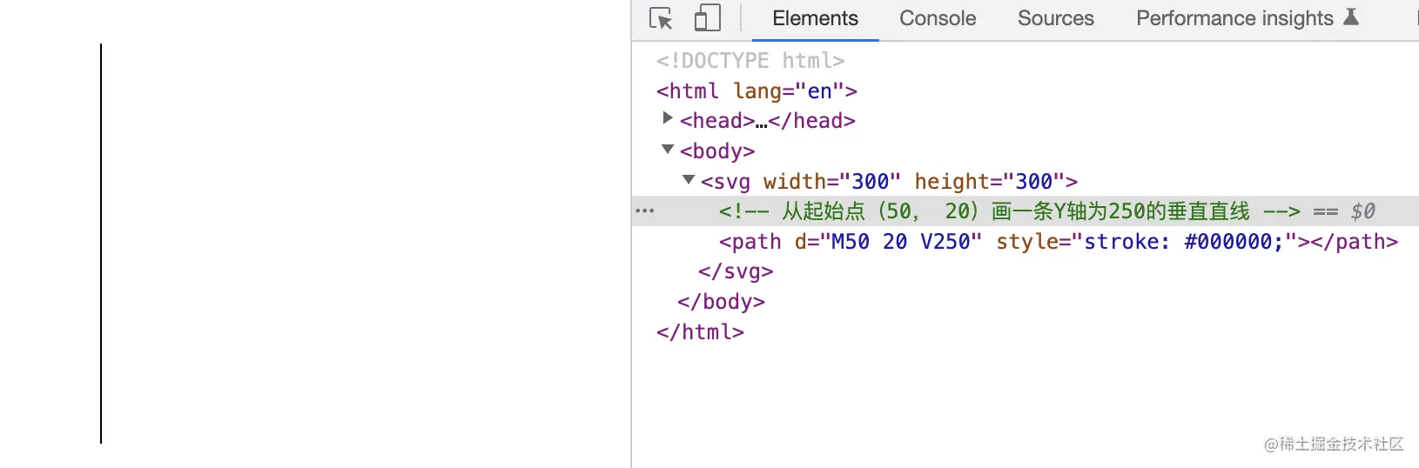1419x468 pixels.
Task: Click the flask icon beside Performance insights
Action: (1351, 17)
